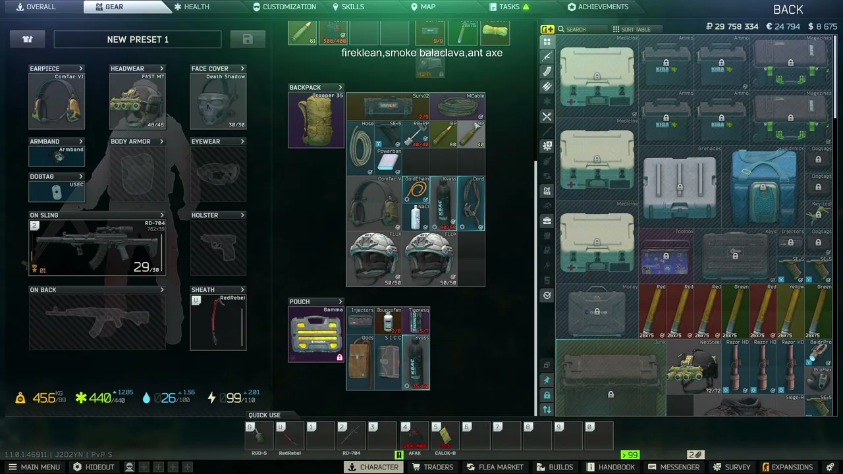843x474 pixels.
Task: Click the floppy-disk save preset icon
Action: click(248, 39)
